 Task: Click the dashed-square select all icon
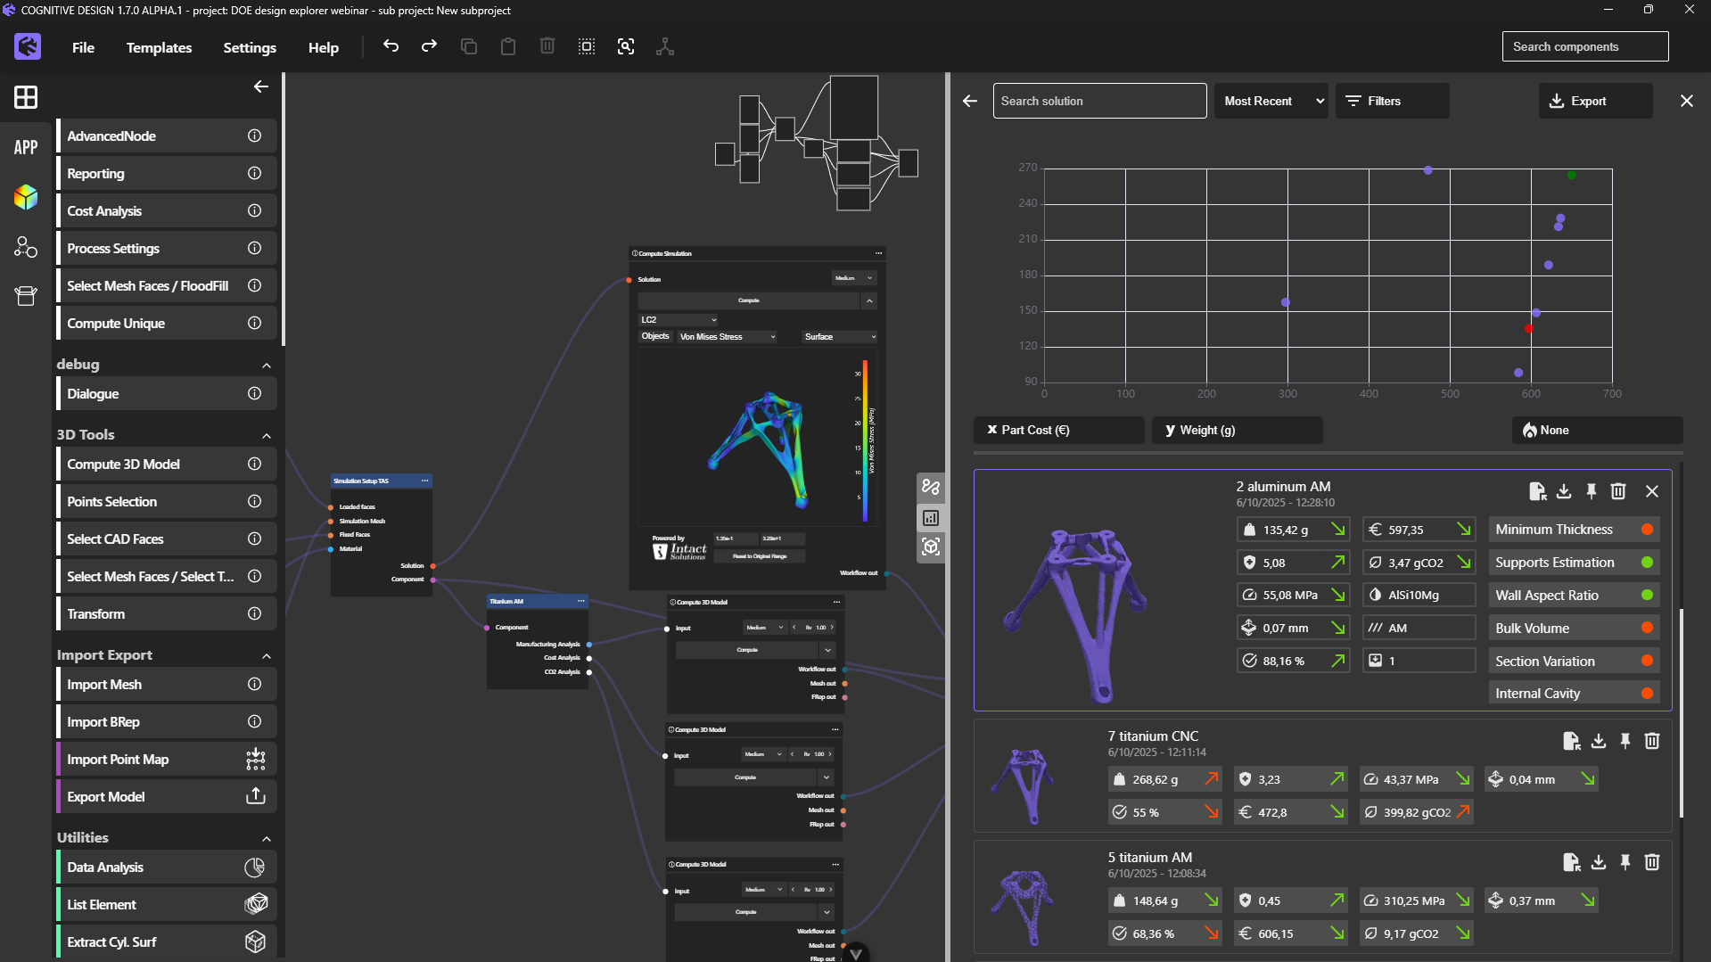point(587,46)
